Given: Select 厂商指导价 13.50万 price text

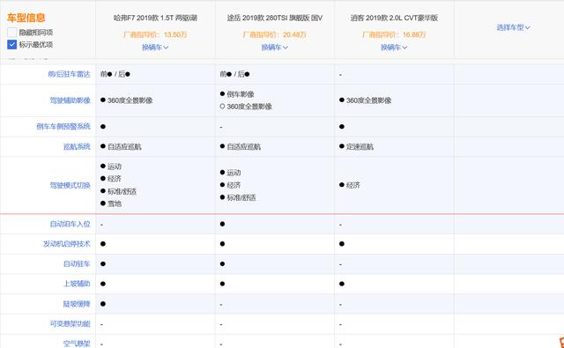Looking at the screenshot, I should (155, 34).
